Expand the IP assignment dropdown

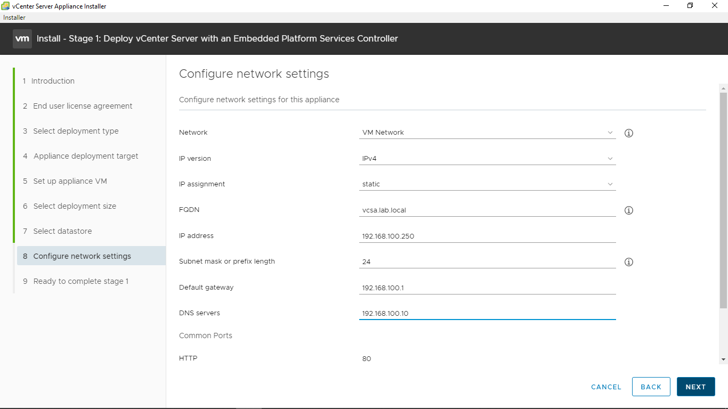(x=488, y=184)
